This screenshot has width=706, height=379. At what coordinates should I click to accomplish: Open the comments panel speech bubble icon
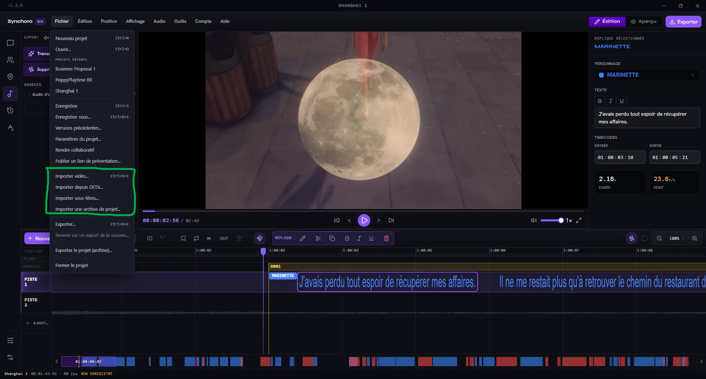pos(10,43)
